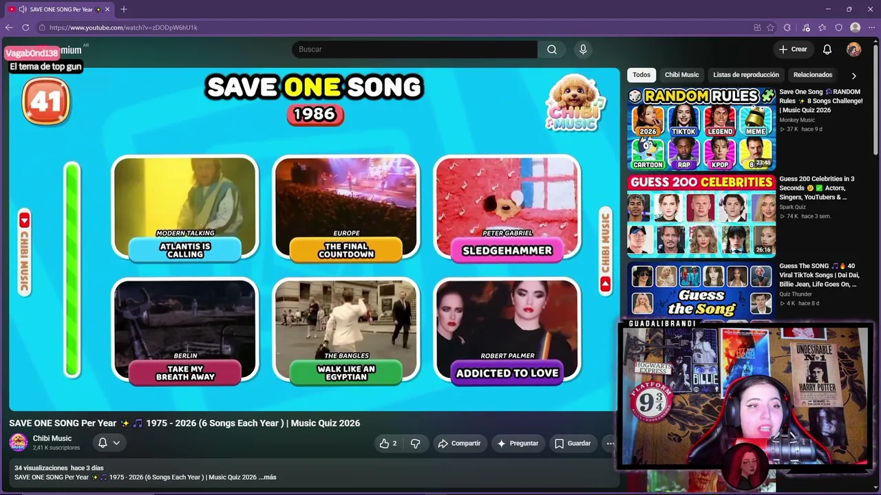Focus the YouTube Buscar search field

(415, 49)
